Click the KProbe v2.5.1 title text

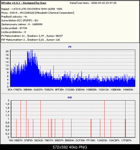(x=24, y=3)
